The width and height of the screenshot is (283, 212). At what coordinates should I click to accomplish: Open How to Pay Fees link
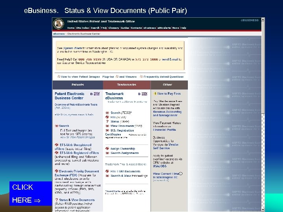169,93
